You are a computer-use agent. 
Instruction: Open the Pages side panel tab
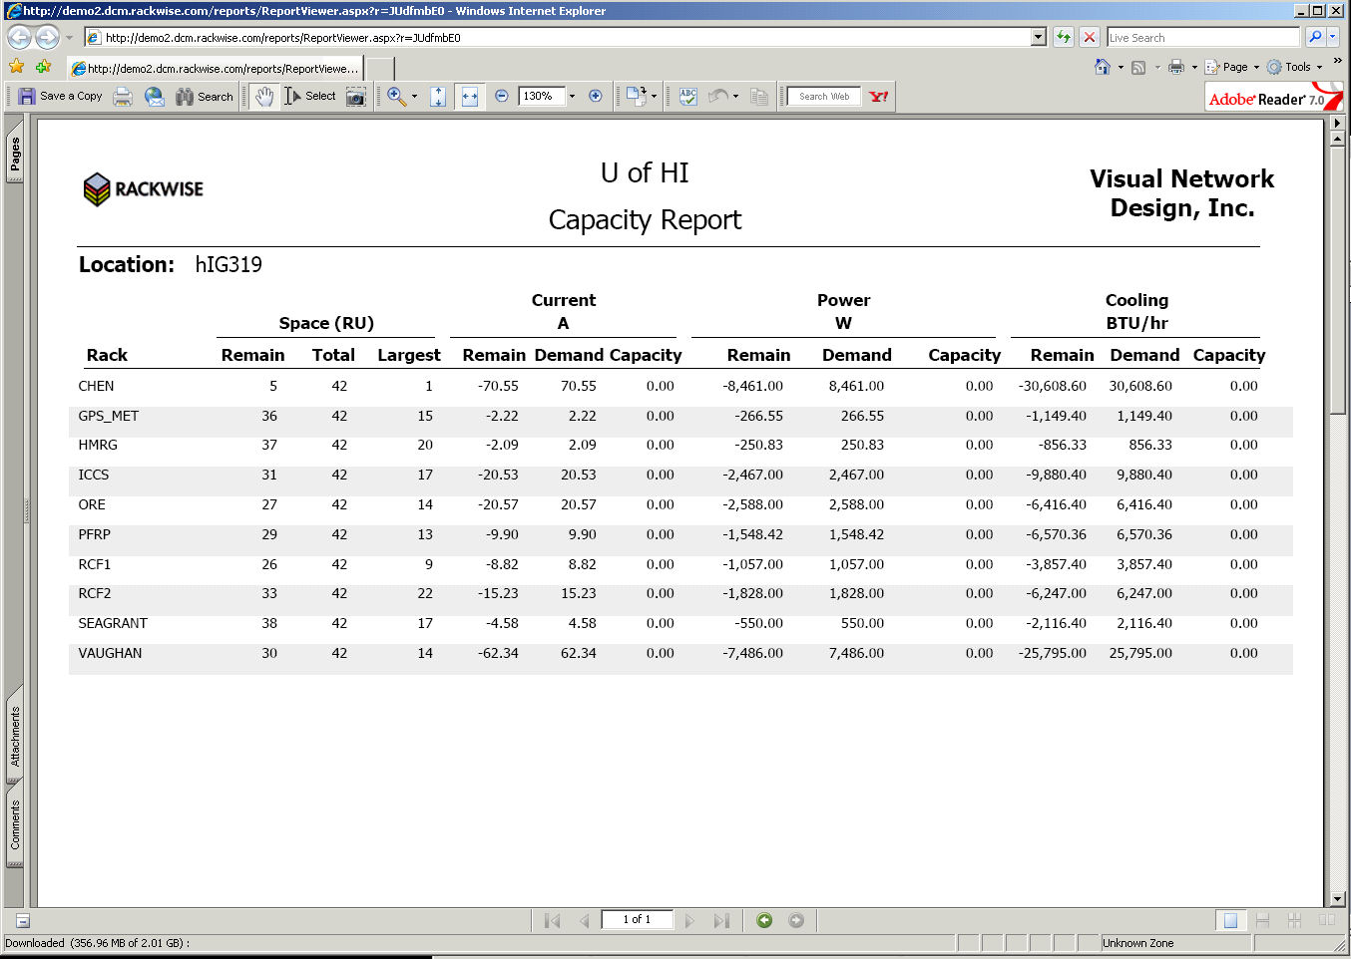point(15,156)
